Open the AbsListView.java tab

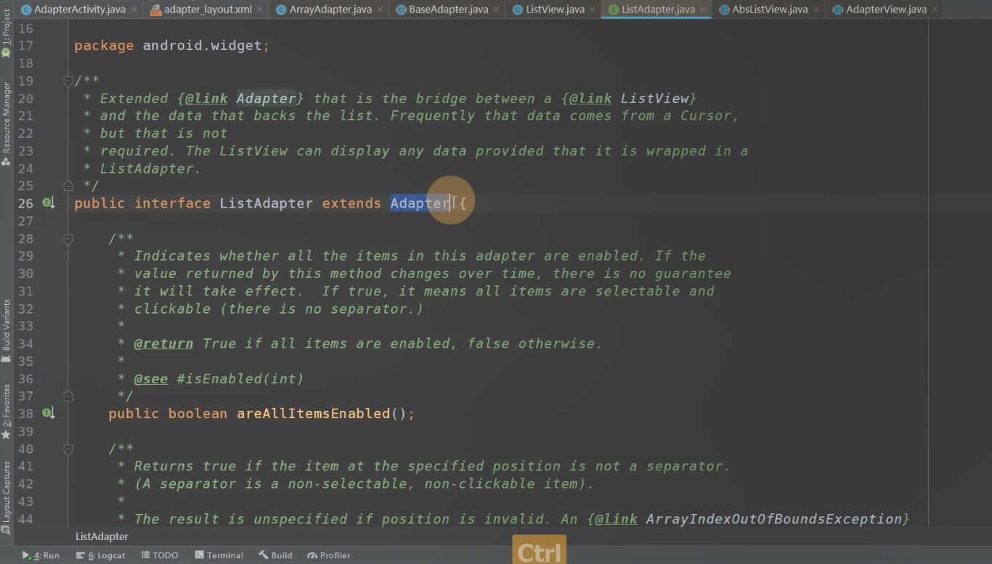tap(770, 9)
